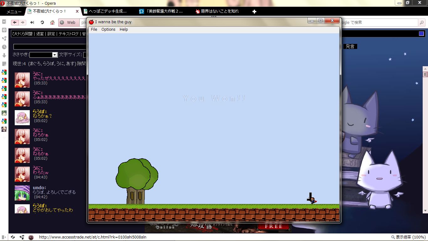Go to the home page in Opera

(52, 23)
